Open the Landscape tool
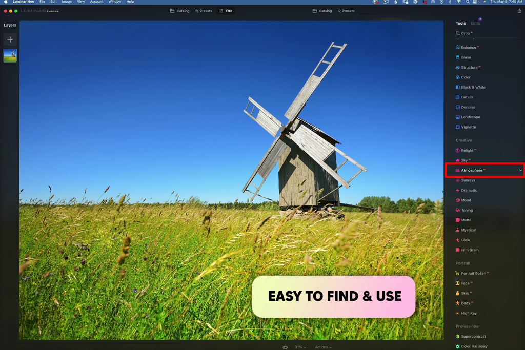 (x=468, y=117)
